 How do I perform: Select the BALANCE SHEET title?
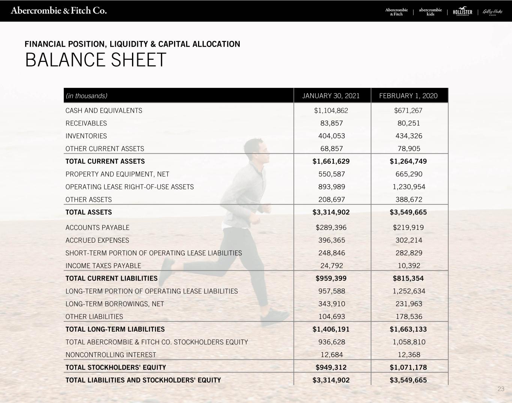click(x=96, y=60)
